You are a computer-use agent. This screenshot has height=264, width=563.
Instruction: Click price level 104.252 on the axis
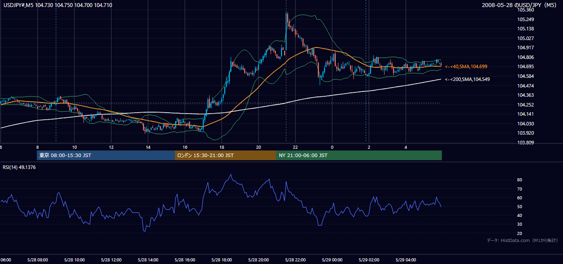526,105
